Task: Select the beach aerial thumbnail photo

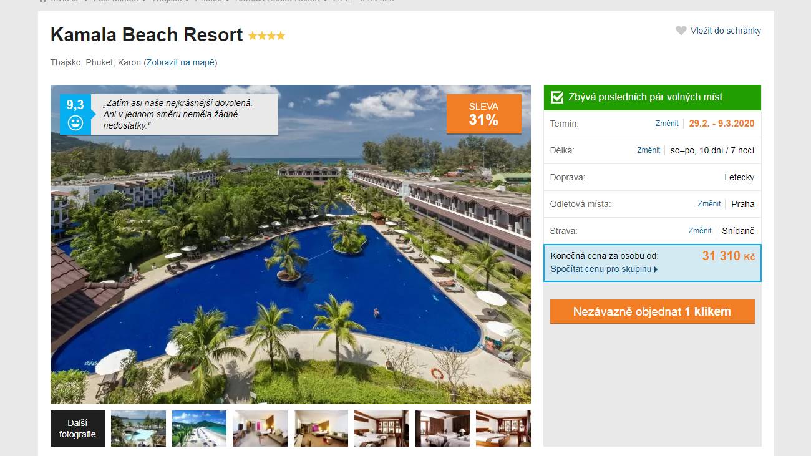Action: (x=199, y=429)
